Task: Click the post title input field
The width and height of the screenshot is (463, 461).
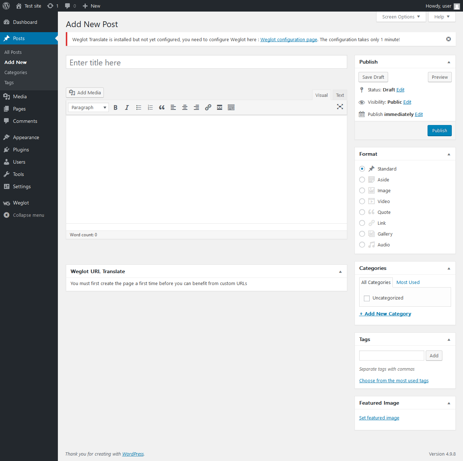Action: click(x=207, y=62)
